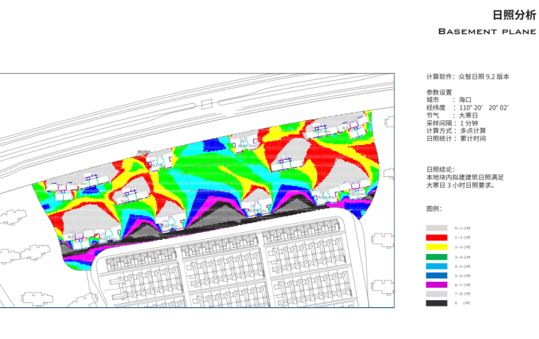Select the yellow 2–3 hour legend swatch
Viewport: 539px width, 339px height.
pos(436,247)
